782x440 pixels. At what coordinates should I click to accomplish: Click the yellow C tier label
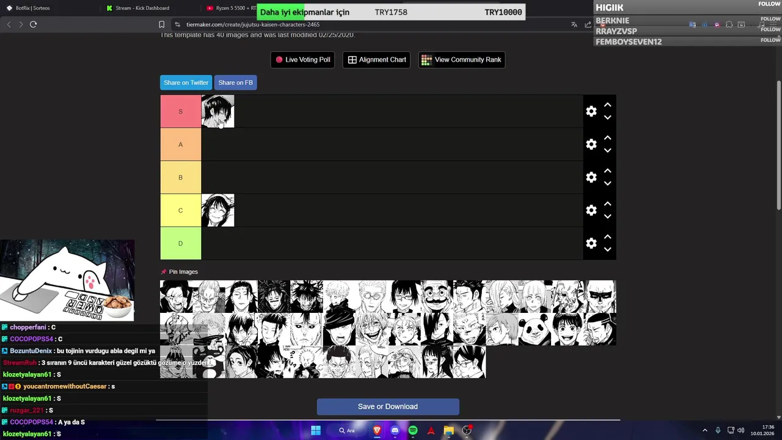[180, 210]
